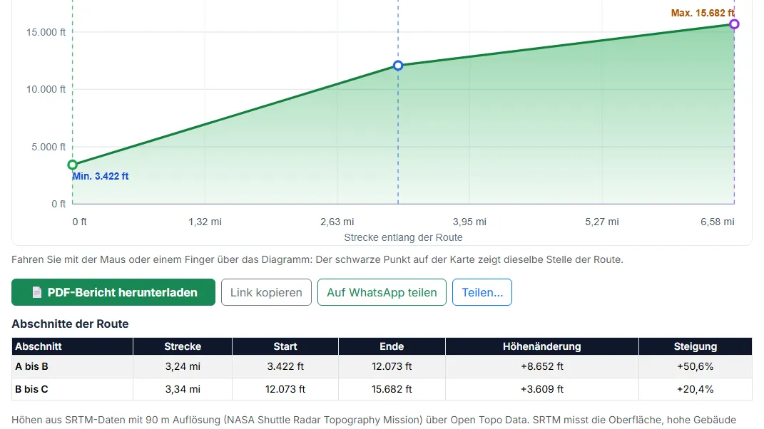
Task: Click the Link kopieren button
Action: click(x=266, y=292)
